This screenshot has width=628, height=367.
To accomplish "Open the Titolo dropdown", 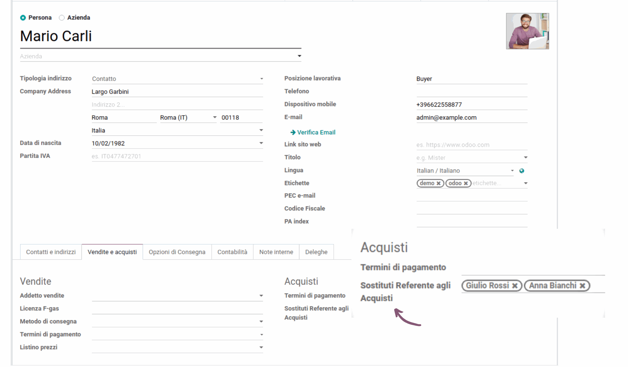I will 526,157.
